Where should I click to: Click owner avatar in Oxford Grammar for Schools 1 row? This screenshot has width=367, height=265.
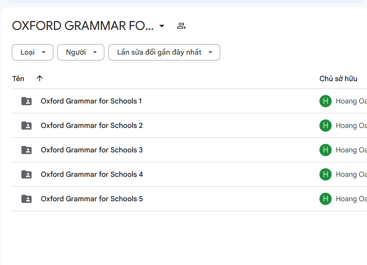click(325, 101)
